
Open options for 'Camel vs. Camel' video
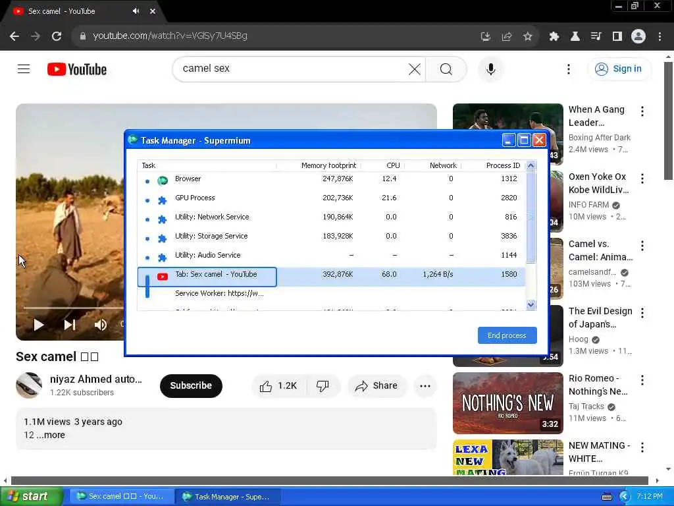(x=642, y=246)
